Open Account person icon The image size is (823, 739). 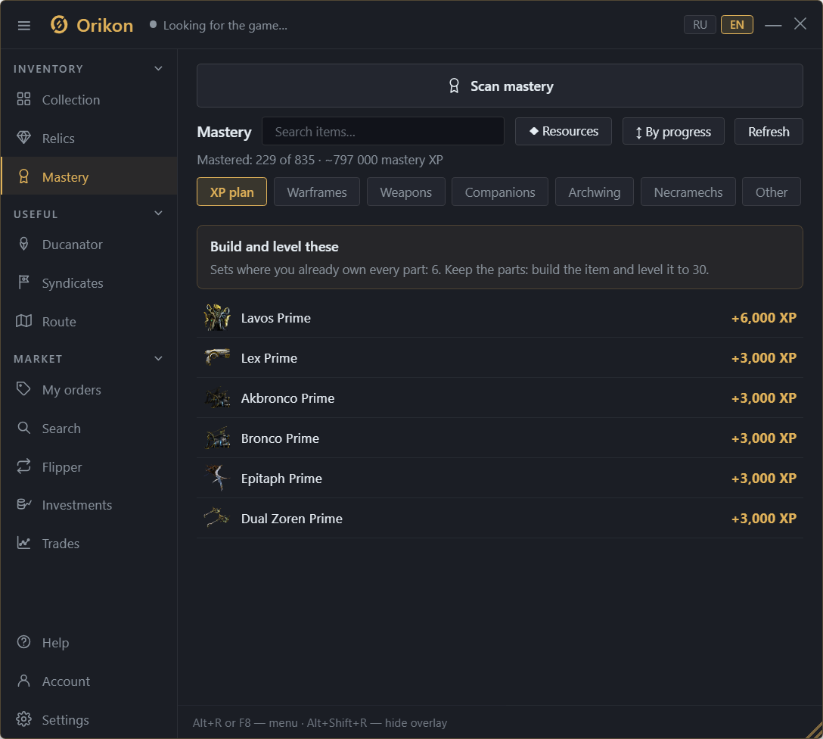point(23,681)
